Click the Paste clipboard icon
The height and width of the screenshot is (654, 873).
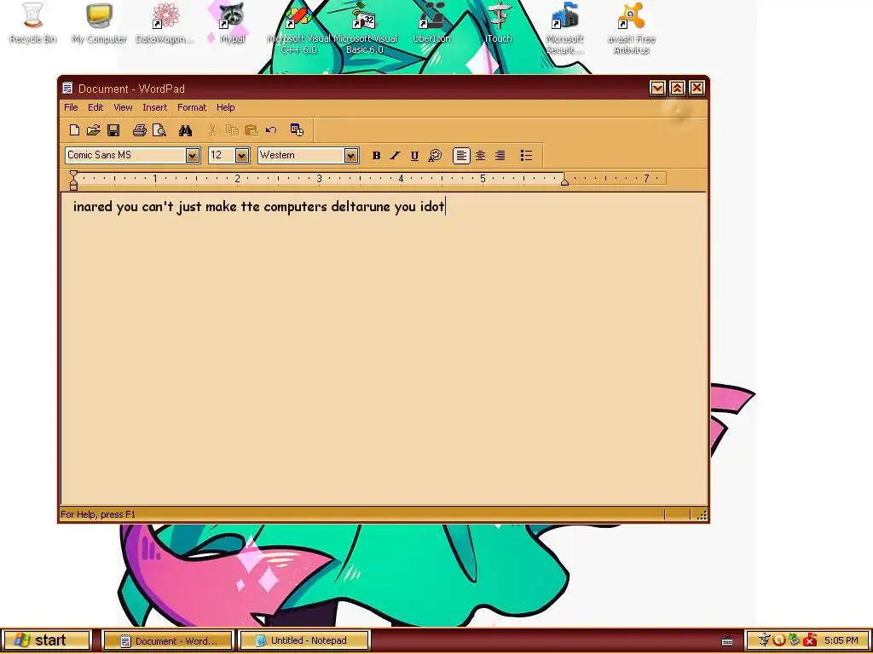(x=251, y=130)
